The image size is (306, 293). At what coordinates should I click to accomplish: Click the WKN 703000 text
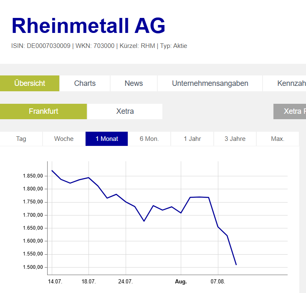(95, 46)
